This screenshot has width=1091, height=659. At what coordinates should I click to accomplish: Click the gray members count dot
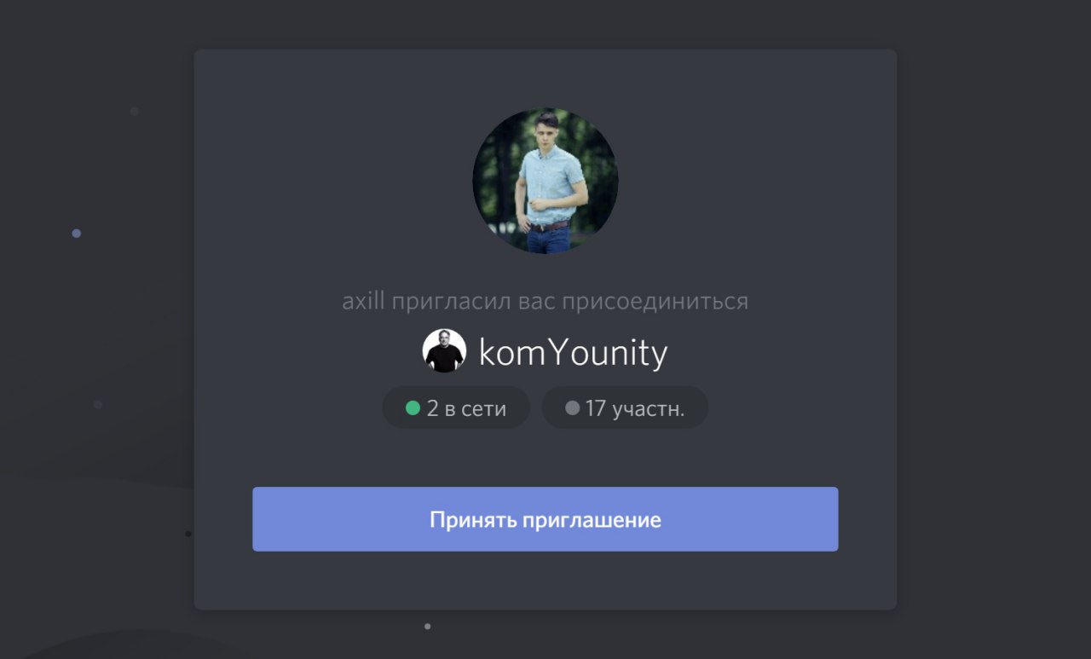pos(572,408)
